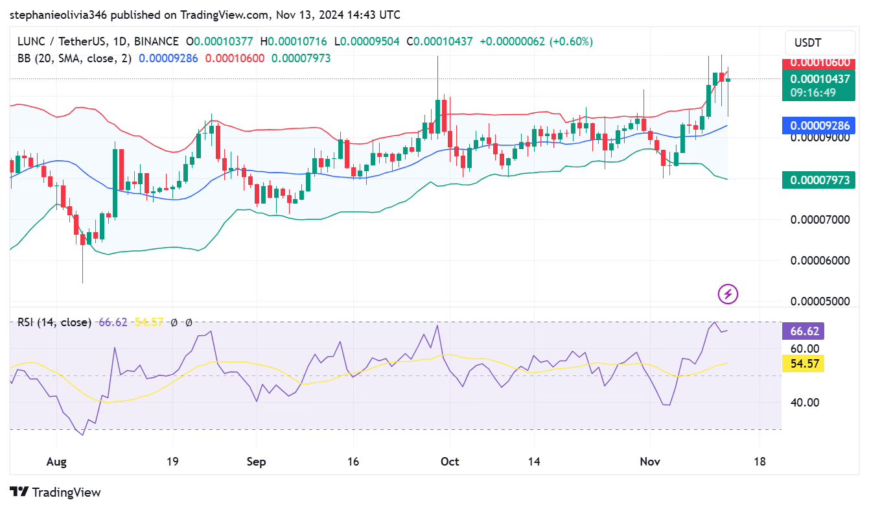Viewport: 869px width, 509px height.
Task: Click the 40.00 RSI axis label
Action: coord(804,402)
